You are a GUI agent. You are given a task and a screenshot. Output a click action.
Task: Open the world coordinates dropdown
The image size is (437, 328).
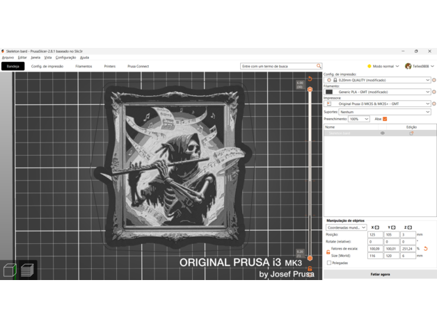[346, 227]
